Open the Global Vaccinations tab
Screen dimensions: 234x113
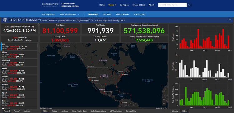tap(98, 111)
